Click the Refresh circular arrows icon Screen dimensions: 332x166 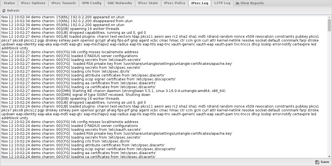[x=4, y=11]
